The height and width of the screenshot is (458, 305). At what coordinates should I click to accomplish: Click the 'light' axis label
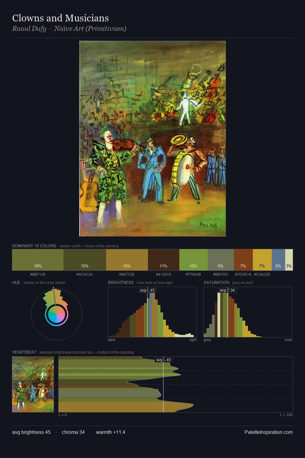(193, 340)
